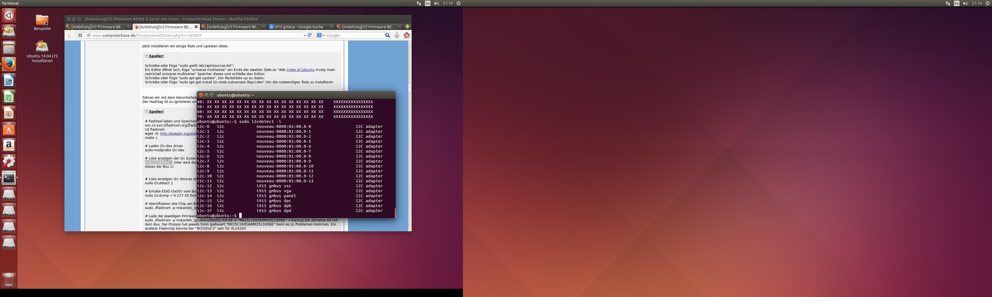Click the Firefox icon in the launcher
This screenshot has width=992, height=297.
(x=9, y=64)
